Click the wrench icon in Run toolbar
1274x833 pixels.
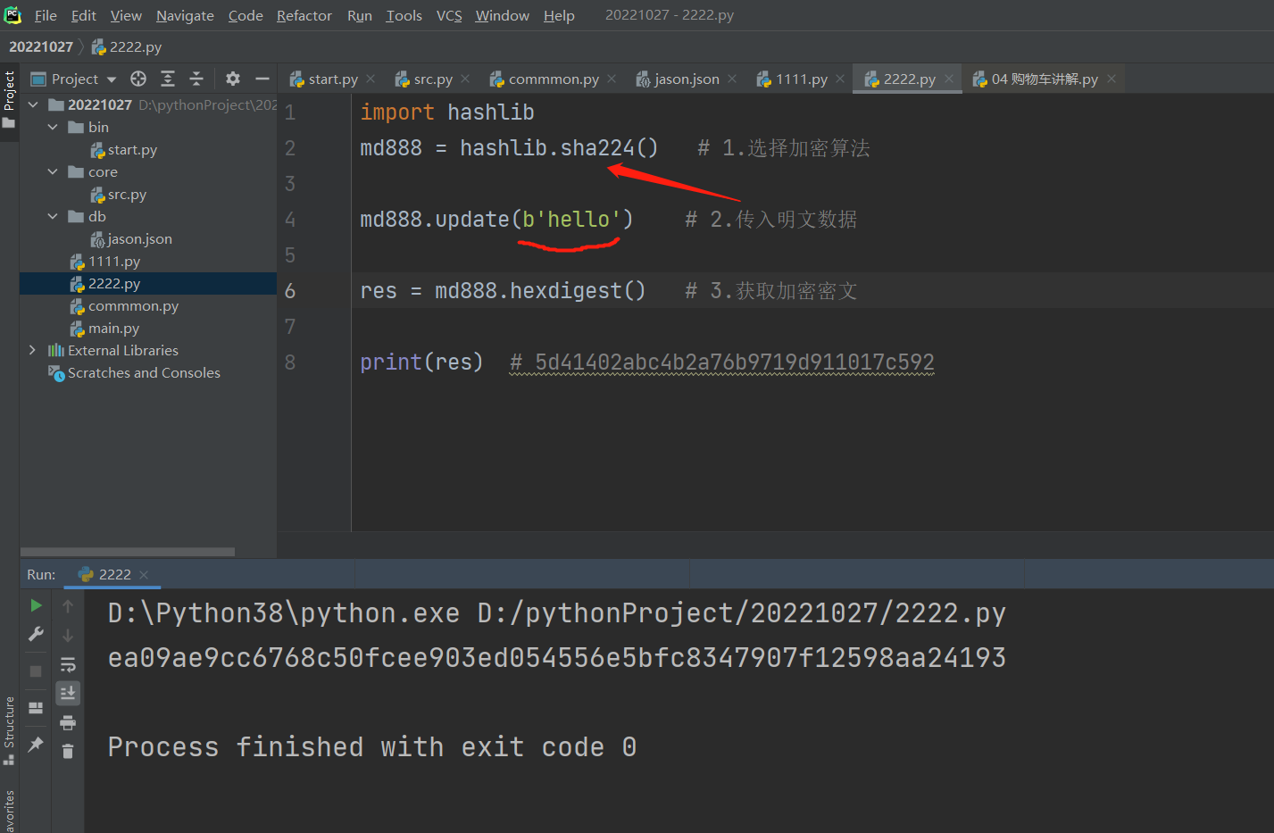click(x=36, y=635)
